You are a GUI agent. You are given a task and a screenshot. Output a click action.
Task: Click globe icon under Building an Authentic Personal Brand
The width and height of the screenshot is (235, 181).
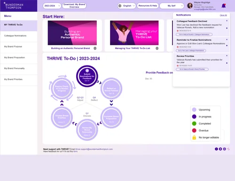[x=95, y=48]
